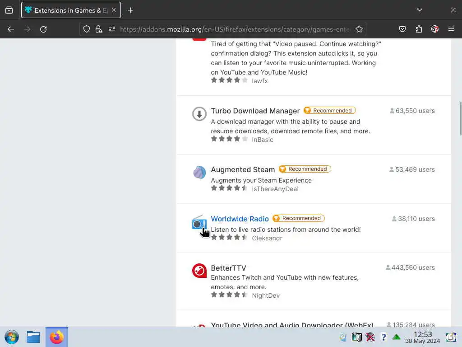Image resolution: width=462 pixels, height=347 pixels.
Task: Open a new browser tab
Action: coord(130,10)
